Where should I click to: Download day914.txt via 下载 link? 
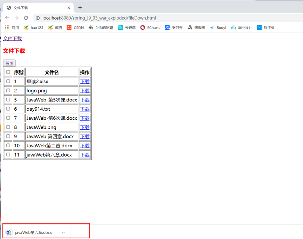click(x=85, y=109)
